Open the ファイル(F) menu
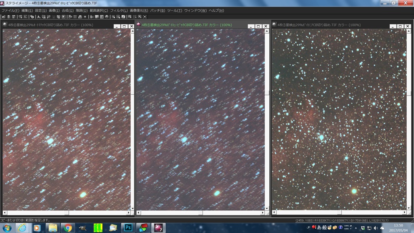 [x=10, y=10]
